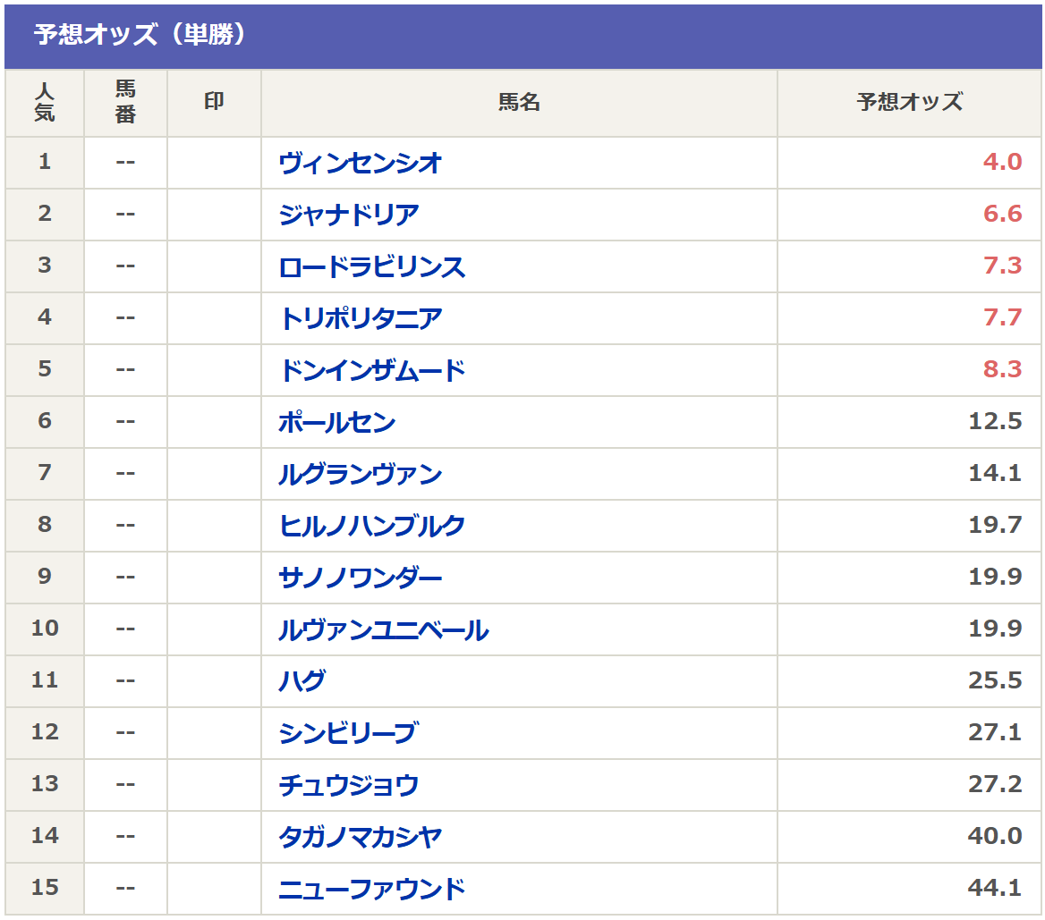1045x920 pixels.
Task: Select odds value 40.0
Action: (995, 836)
